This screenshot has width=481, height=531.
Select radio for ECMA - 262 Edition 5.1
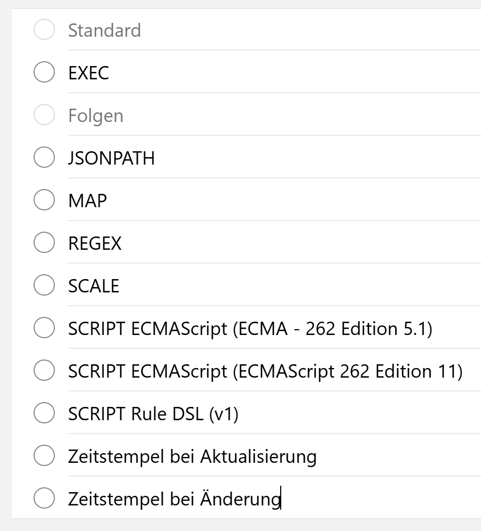click(x=44, y=328)
